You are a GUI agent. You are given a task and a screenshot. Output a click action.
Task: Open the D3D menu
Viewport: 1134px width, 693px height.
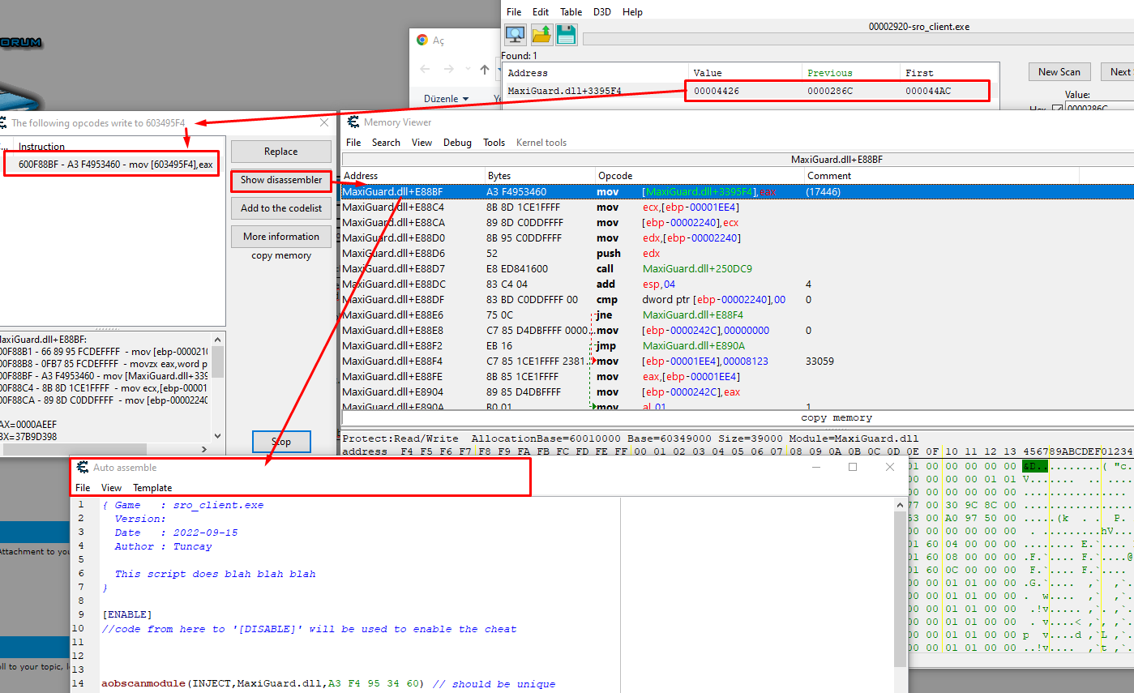pos(602,12)
